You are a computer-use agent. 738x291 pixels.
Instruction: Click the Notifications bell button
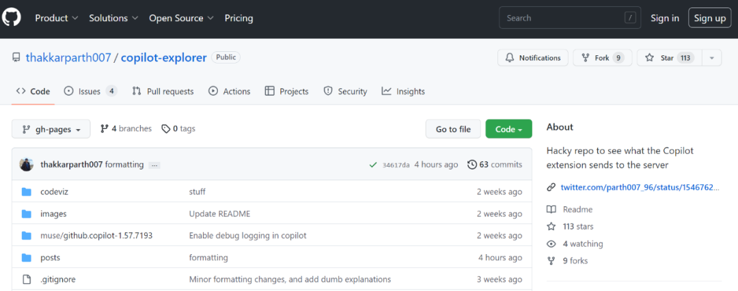tap(532, 58)
